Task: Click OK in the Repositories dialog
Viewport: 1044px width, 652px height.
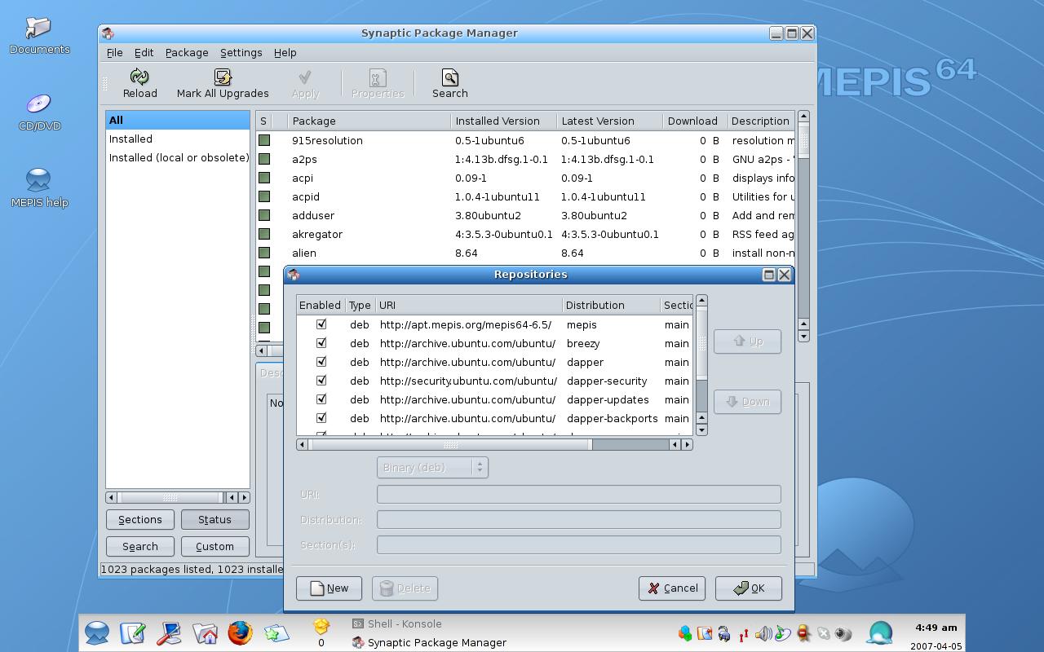Action: click(749, 588)
